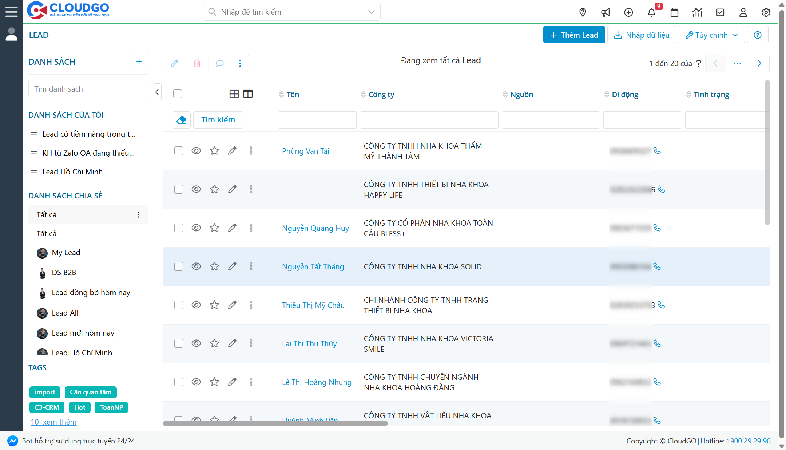This screenshot has height=450, width=786.
Task: Click the map location pin icon
Action: [583, 12]
